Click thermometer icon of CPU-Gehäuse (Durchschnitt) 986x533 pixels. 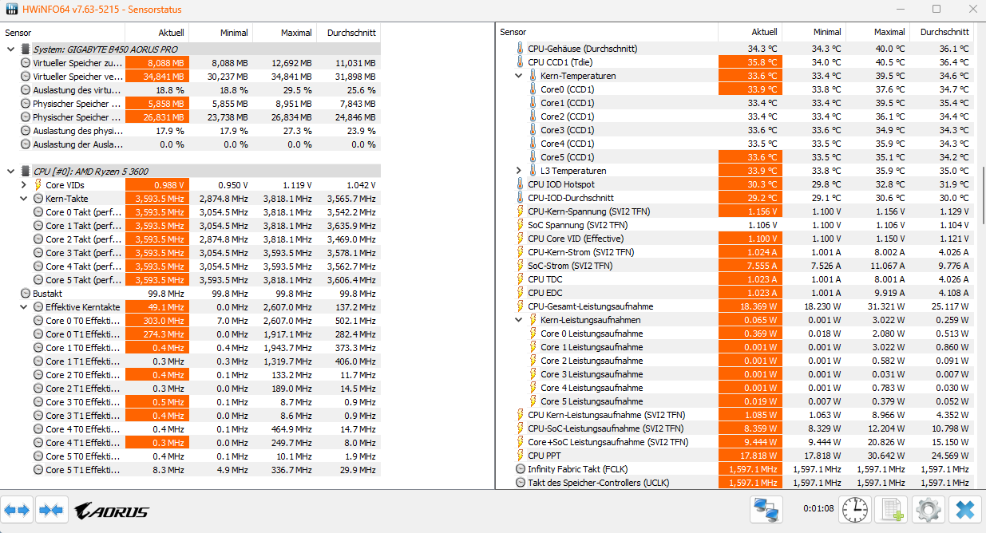pyautogui.click(x=521, y=49)
